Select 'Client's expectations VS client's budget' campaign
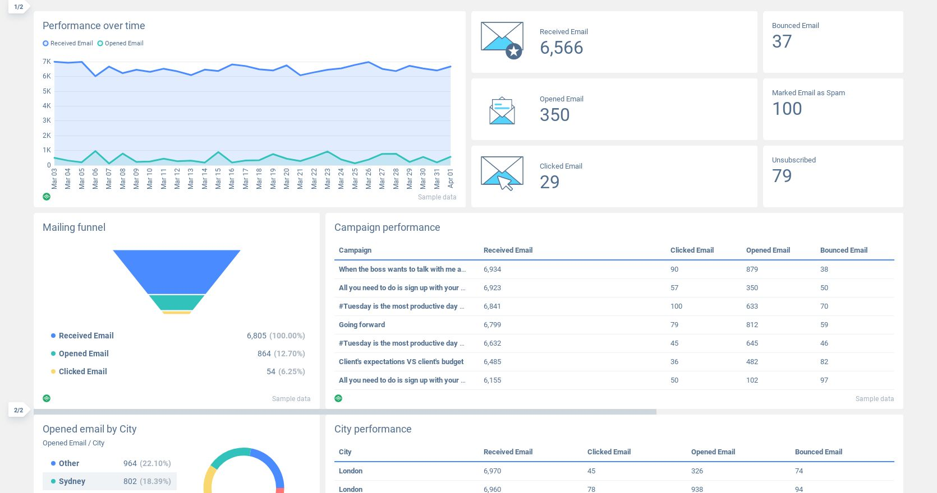The image size is (937, 493). point(614,362)
